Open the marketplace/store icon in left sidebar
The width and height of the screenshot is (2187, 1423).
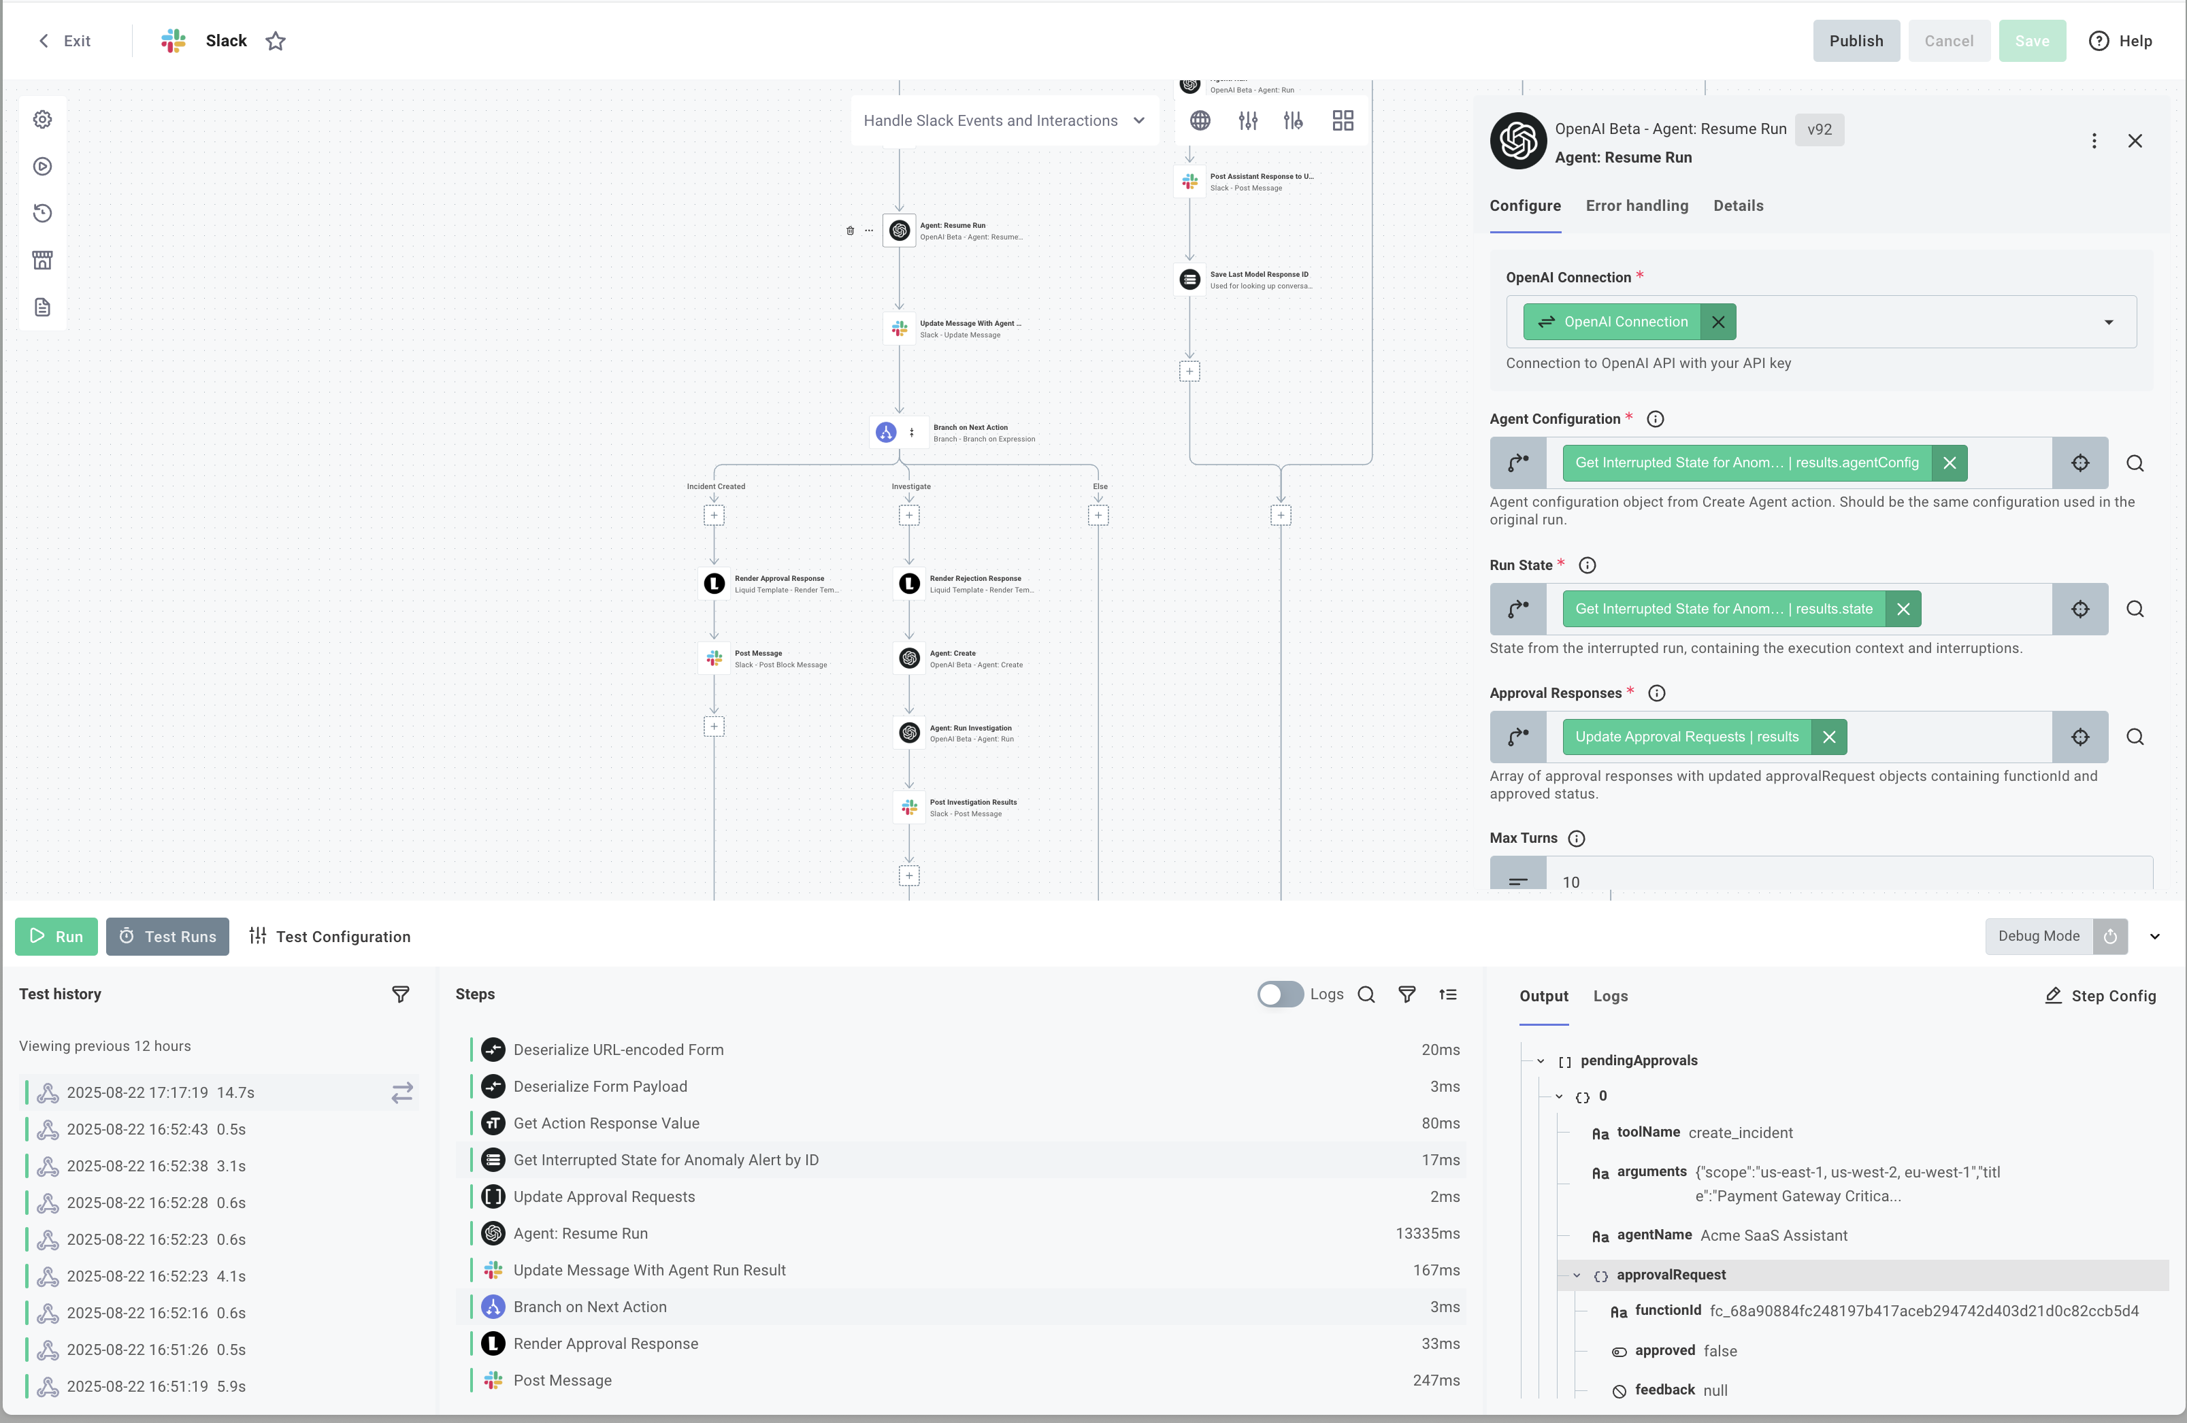pyautogui.click(x=42, y=260)
